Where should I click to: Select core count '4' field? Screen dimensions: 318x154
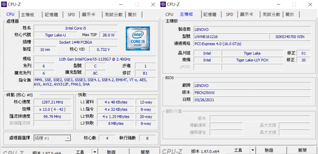[x=107, y=138]
